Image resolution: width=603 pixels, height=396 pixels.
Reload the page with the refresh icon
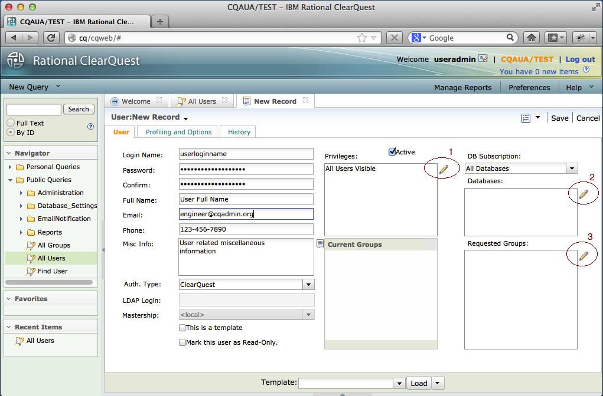(x=51, y=38)
